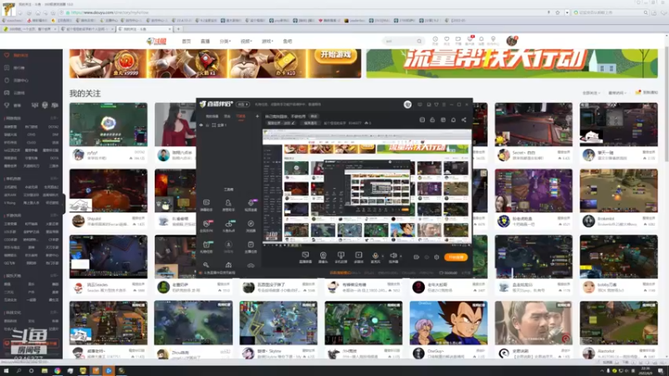
Task: Click the microphone icon in companion app
Action: 375,257
